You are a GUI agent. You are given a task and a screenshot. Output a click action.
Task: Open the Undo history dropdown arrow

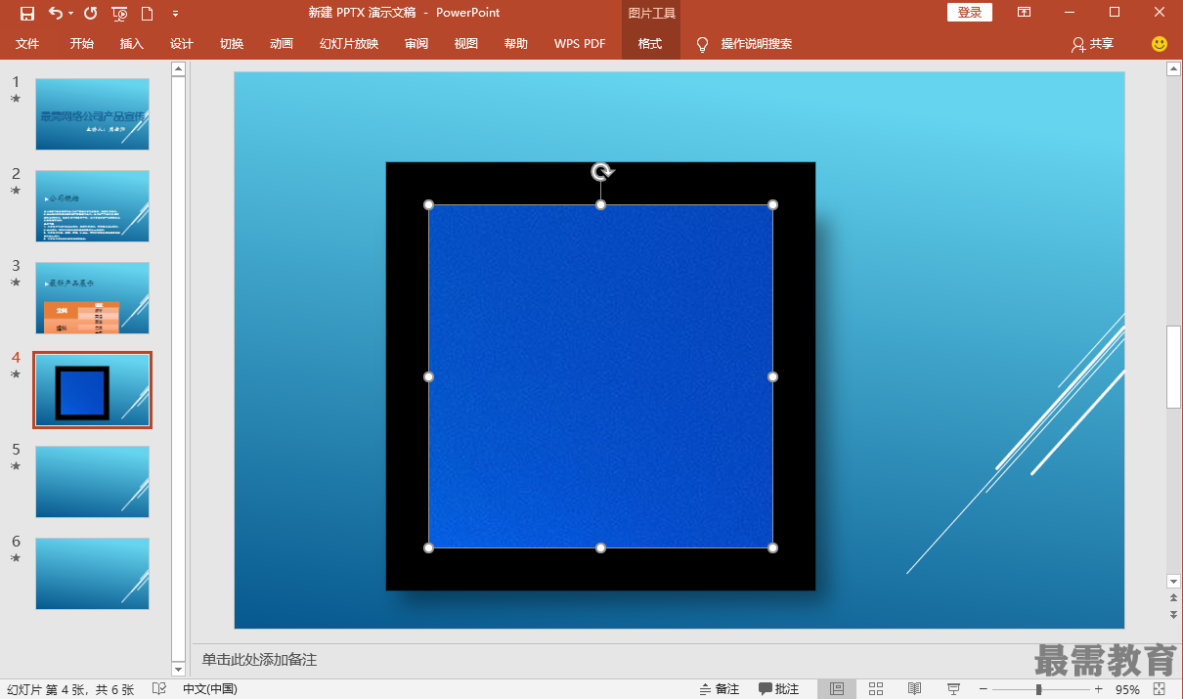pos(70,14)
